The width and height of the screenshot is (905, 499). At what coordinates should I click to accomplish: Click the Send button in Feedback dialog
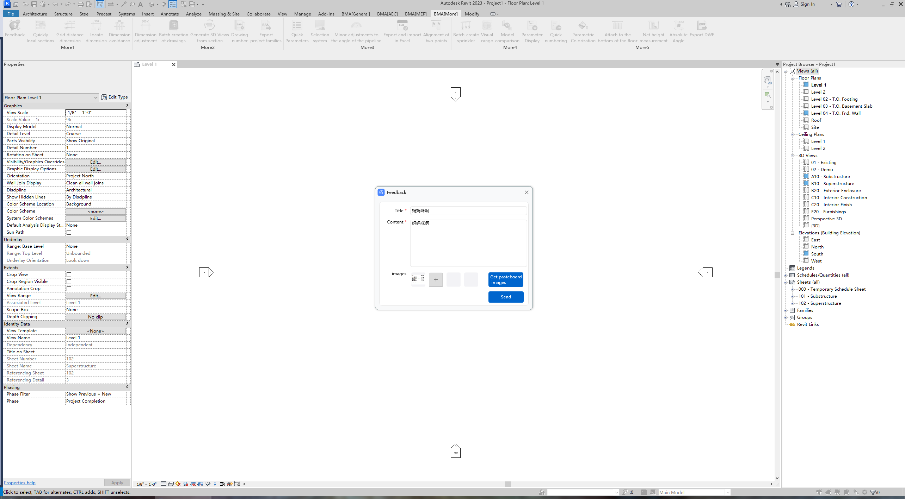tap(506, 297)
